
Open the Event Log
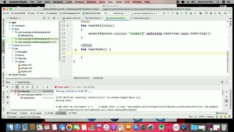click(222, 113)
